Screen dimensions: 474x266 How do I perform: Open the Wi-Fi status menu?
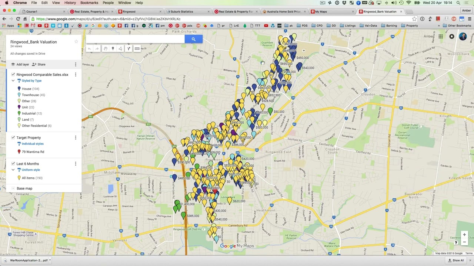[408, 3]
